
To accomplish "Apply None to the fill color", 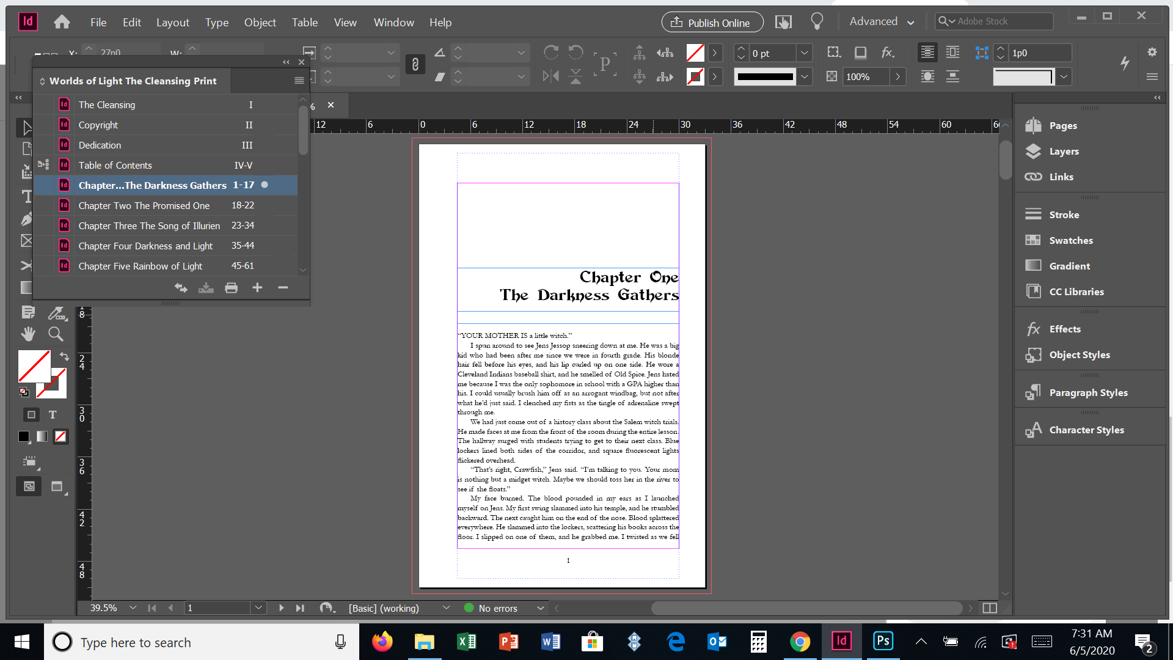I will tap(60, 436).
